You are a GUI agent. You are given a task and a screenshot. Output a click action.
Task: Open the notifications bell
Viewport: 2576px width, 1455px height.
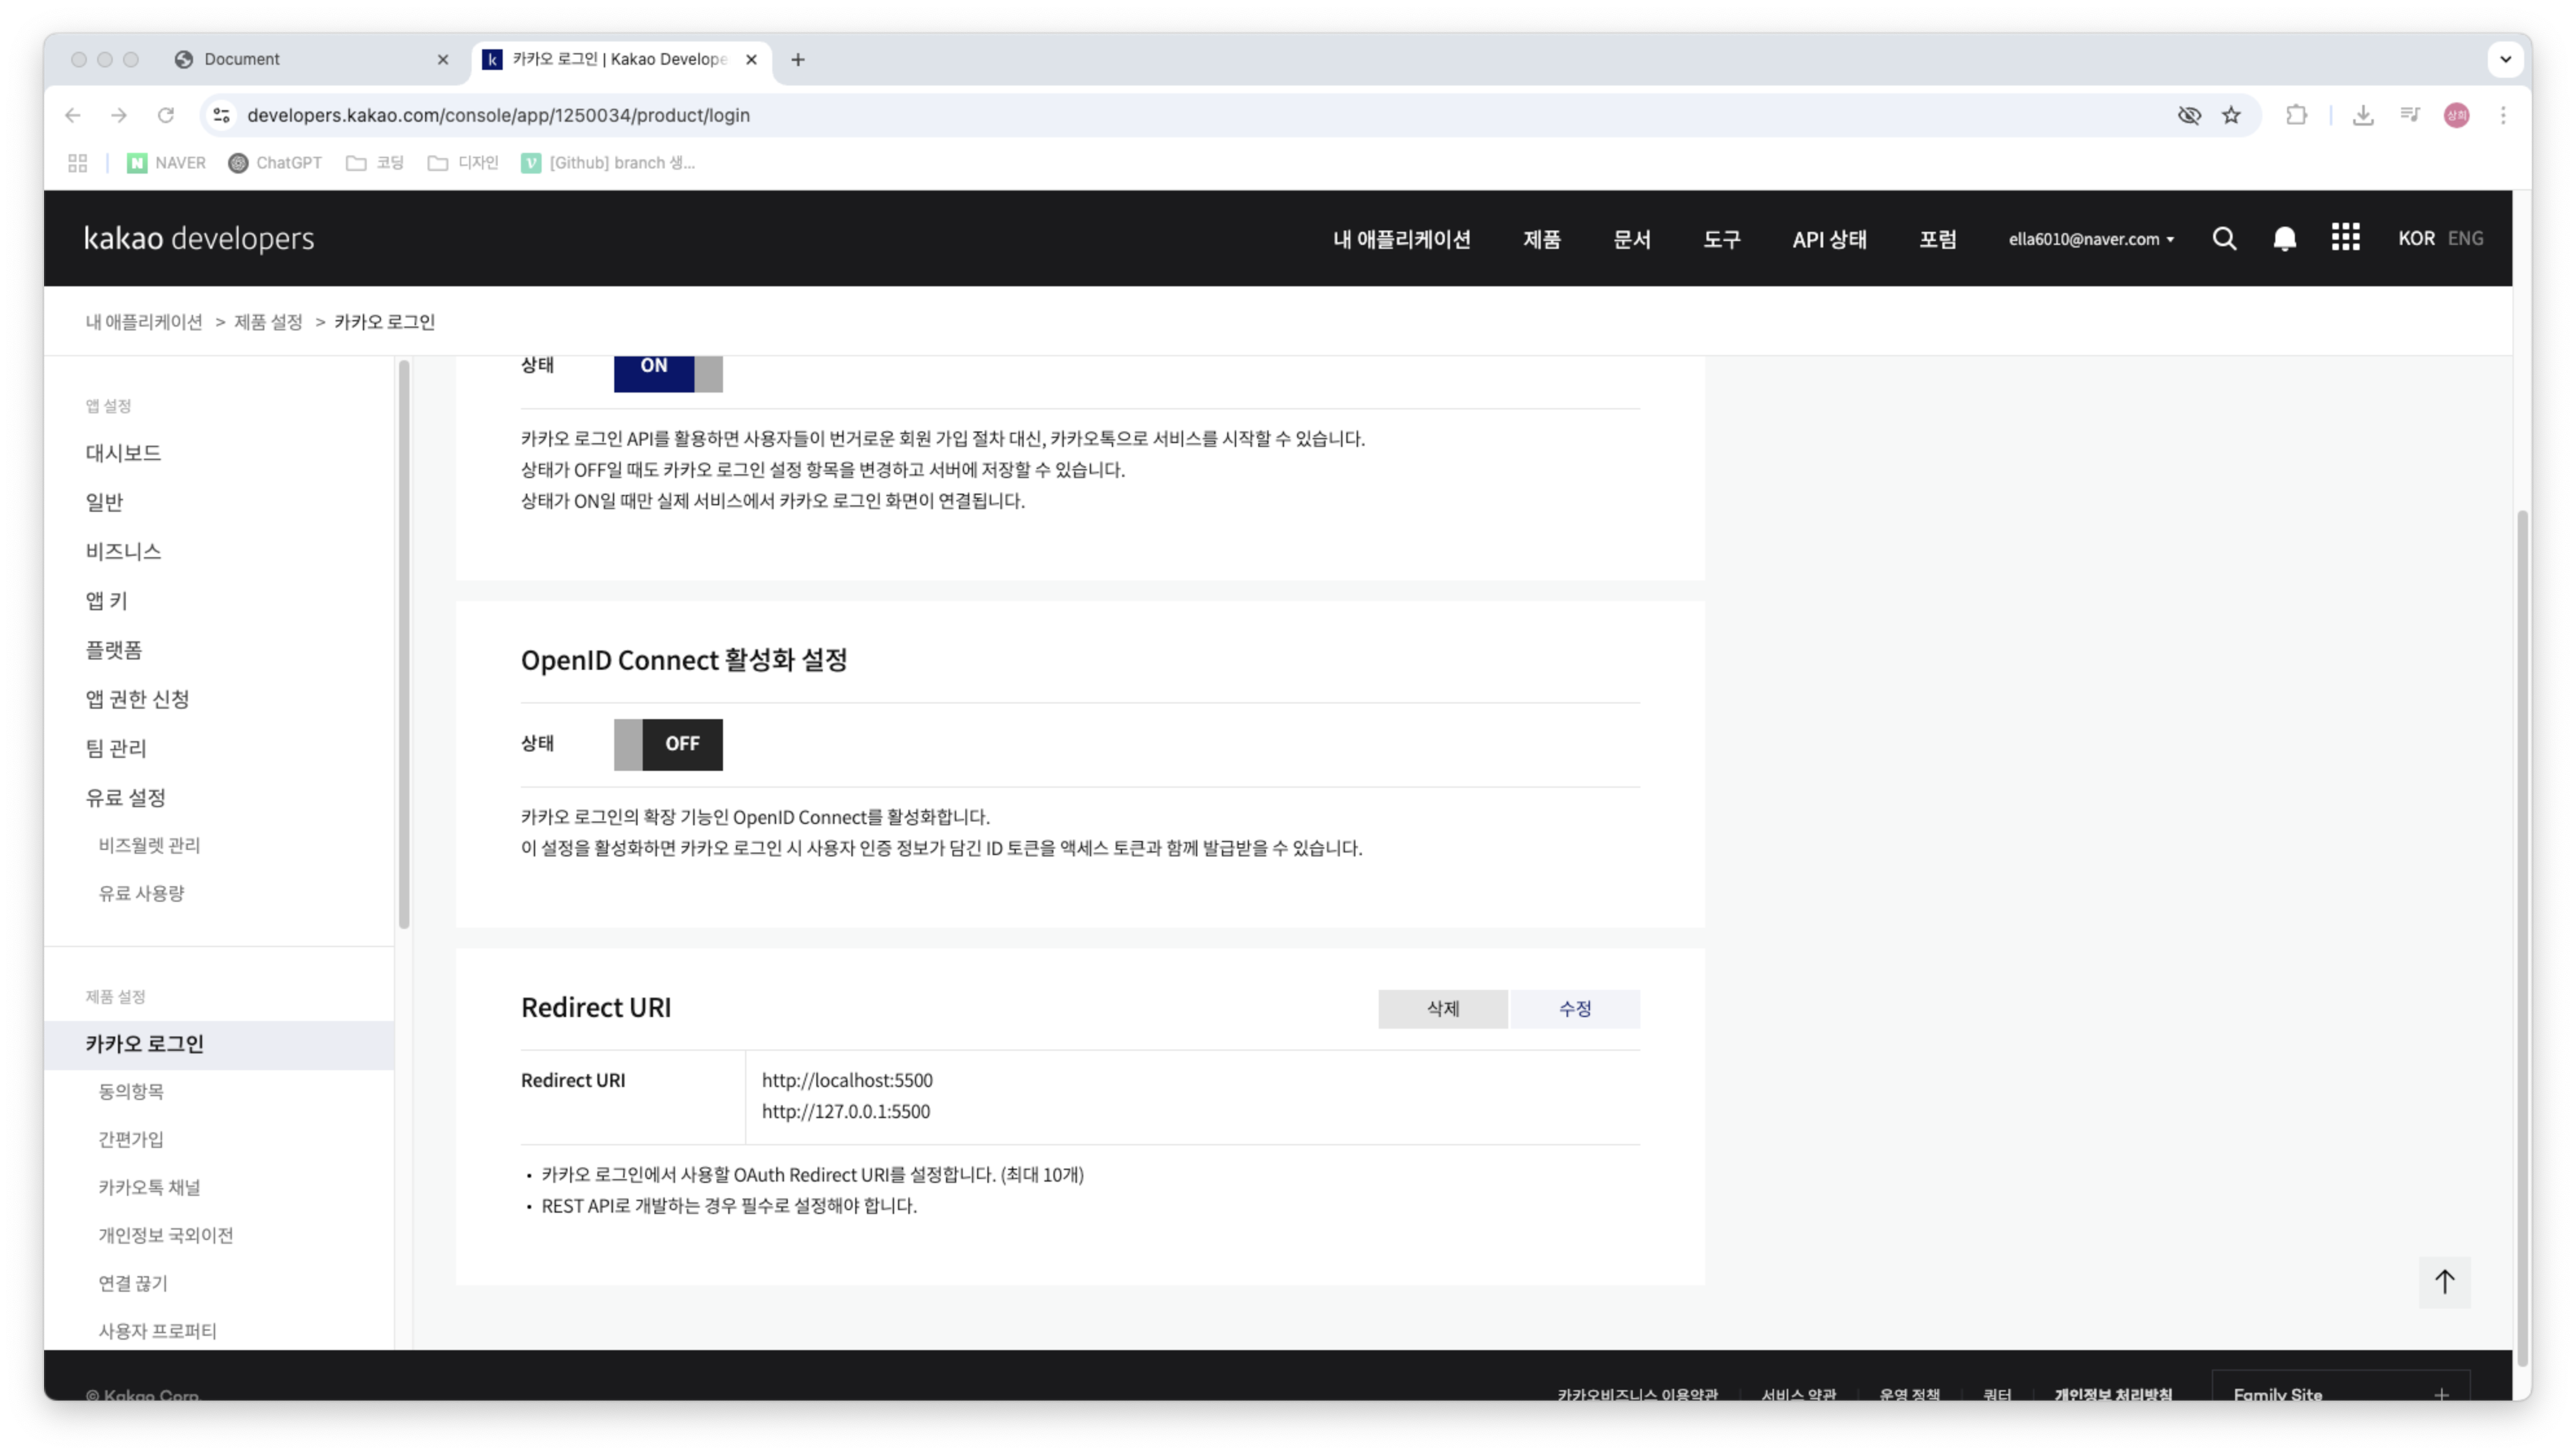[2284, 238]
